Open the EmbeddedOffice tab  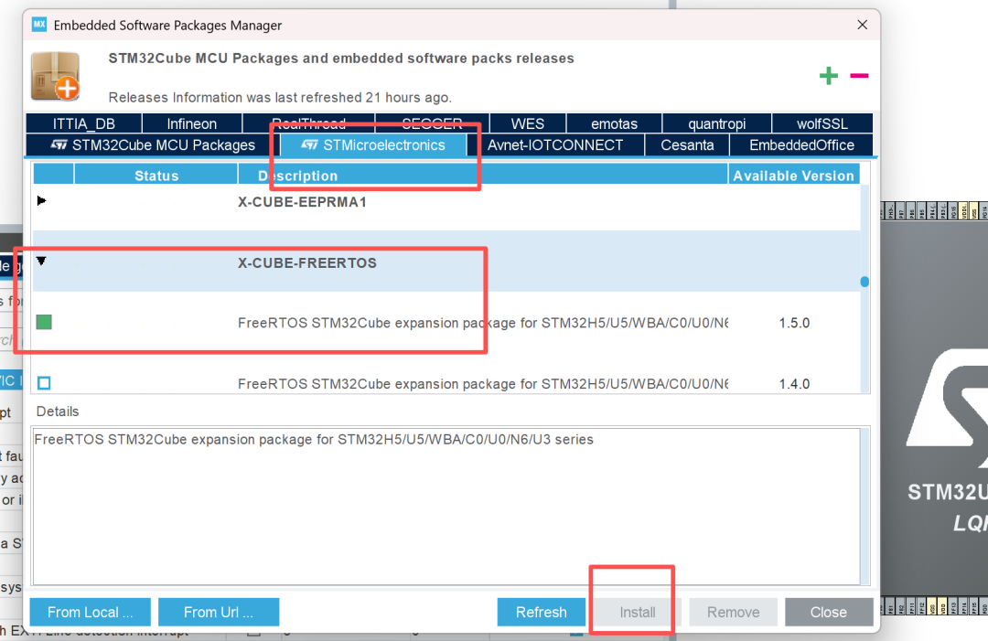pos(801,144)
